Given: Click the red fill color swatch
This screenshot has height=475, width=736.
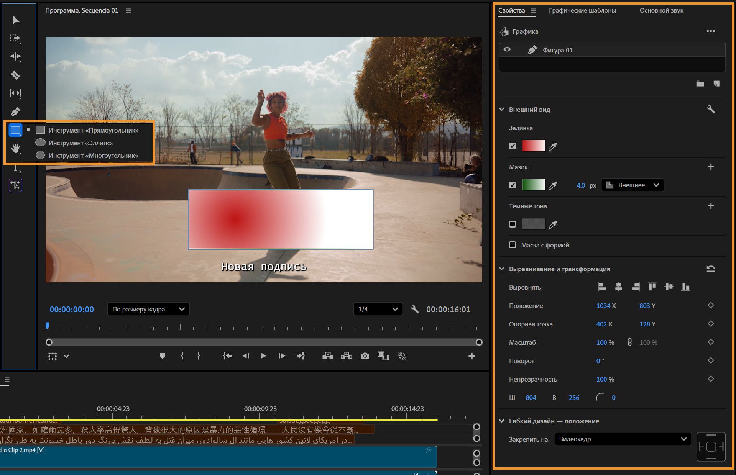Looking at the screenshot, I should [534, 146].
